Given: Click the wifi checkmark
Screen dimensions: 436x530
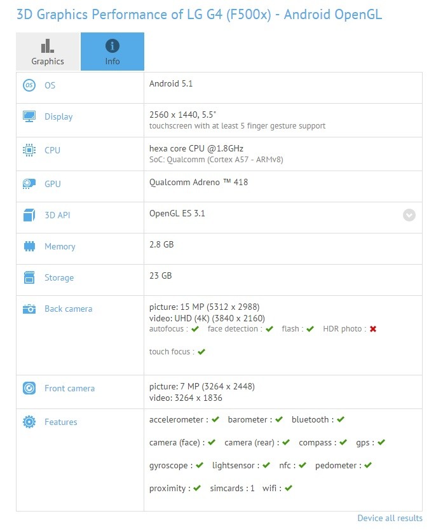Looking at the screenshot, I should [288, 489].
